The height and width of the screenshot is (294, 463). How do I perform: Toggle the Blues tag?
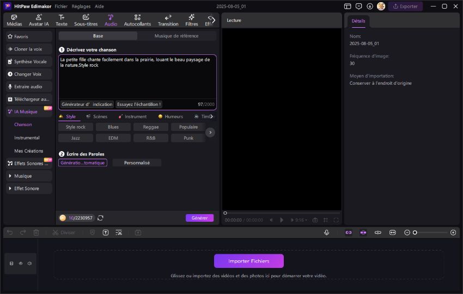[x=113, y=127]
